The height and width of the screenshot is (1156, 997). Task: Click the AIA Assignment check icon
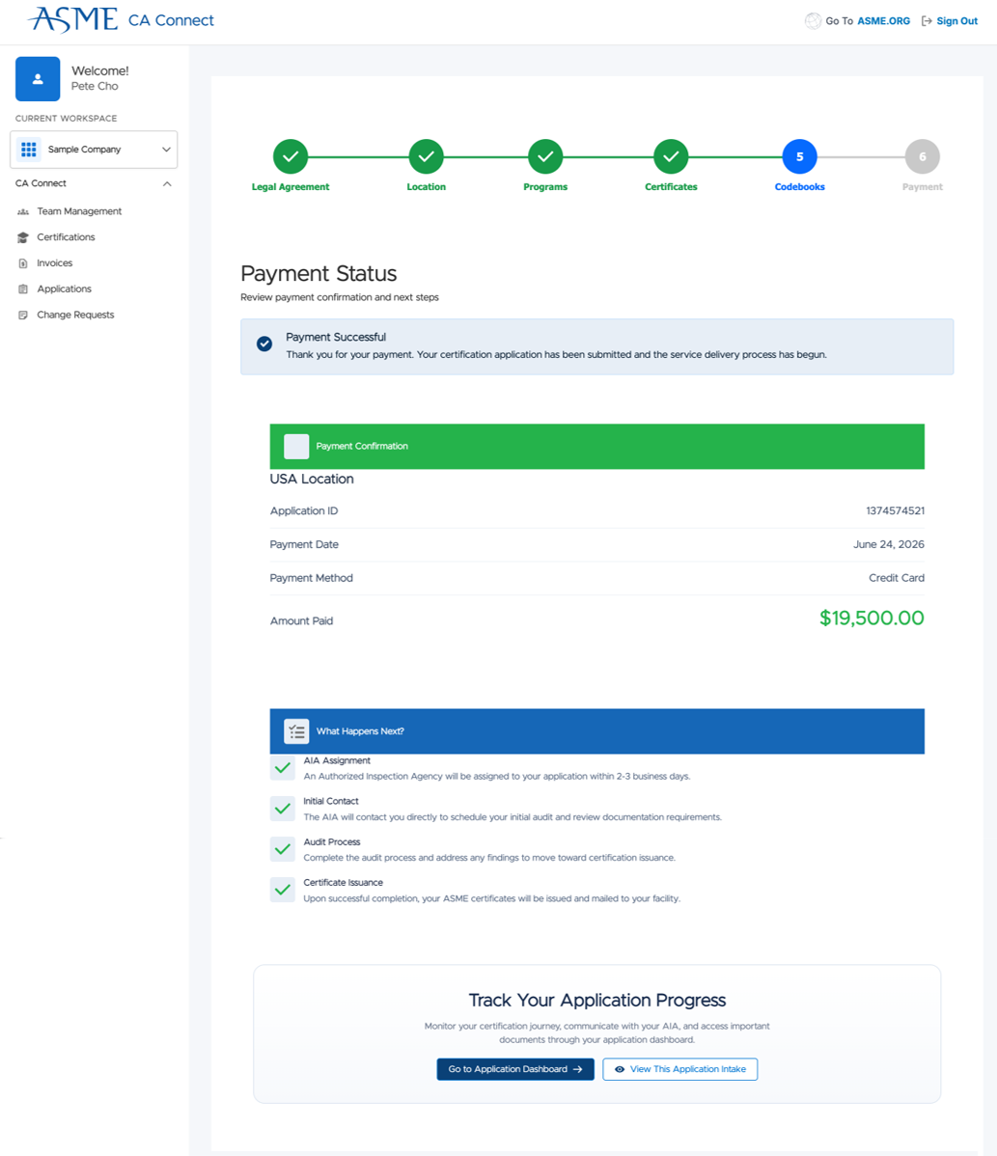pyautogui.click(x=283, y=768)
